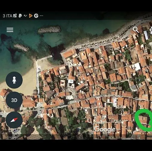Tap the 3 ITA carrier label
Image resolution: width=152 pixels, height=151 pixels.
tap(8, 16)
